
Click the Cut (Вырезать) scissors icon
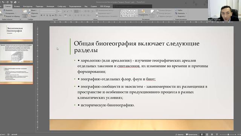[x=5, y=10]
